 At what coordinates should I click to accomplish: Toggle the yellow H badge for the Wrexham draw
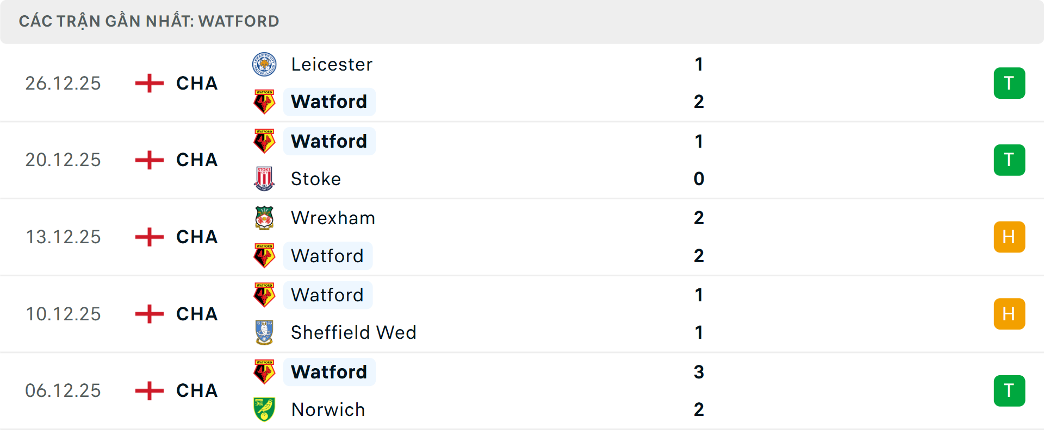pos(1009,237)
